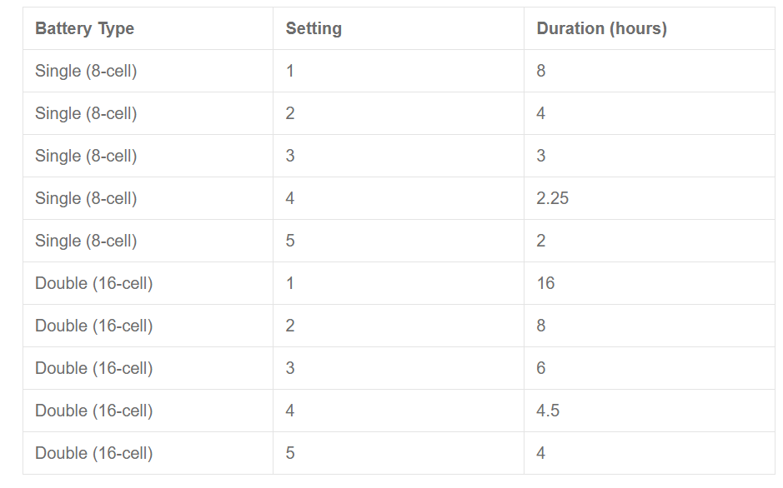
Task: Select the Duration (hours) column header
Action: point(601,28)
